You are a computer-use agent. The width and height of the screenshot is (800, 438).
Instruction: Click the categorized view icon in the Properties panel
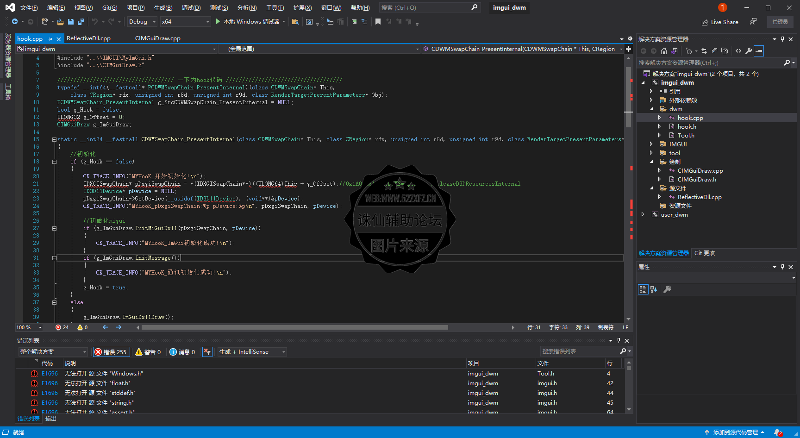click(x=643, y=289)
